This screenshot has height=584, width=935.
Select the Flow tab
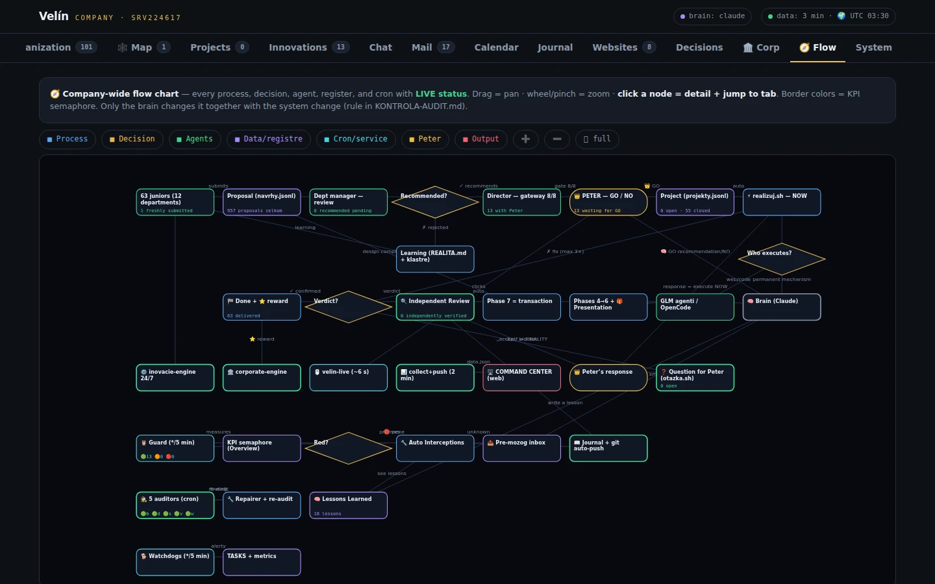pyautogui.click(x=817, y=47)
